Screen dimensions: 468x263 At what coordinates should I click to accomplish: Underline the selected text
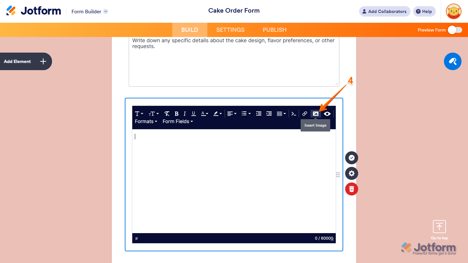click(193, 114)
